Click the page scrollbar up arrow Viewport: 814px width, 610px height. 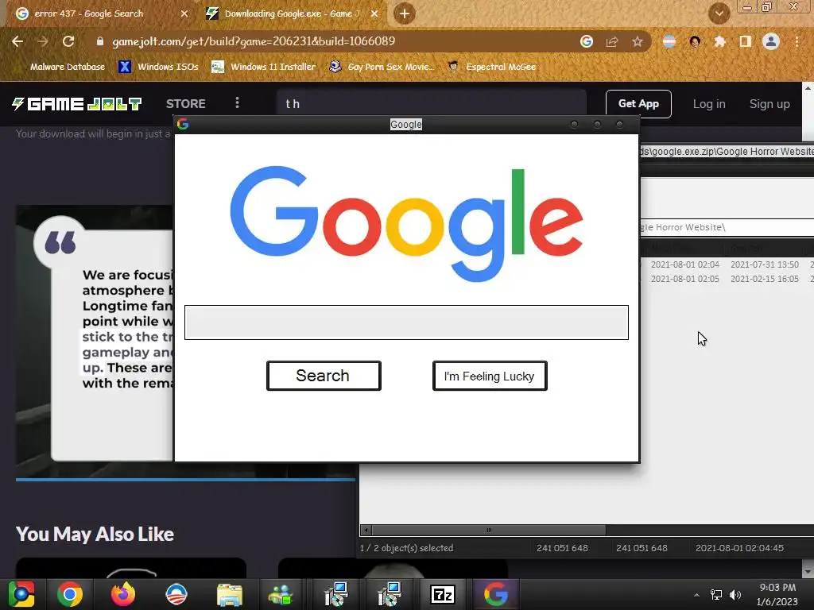coord(808,88)
